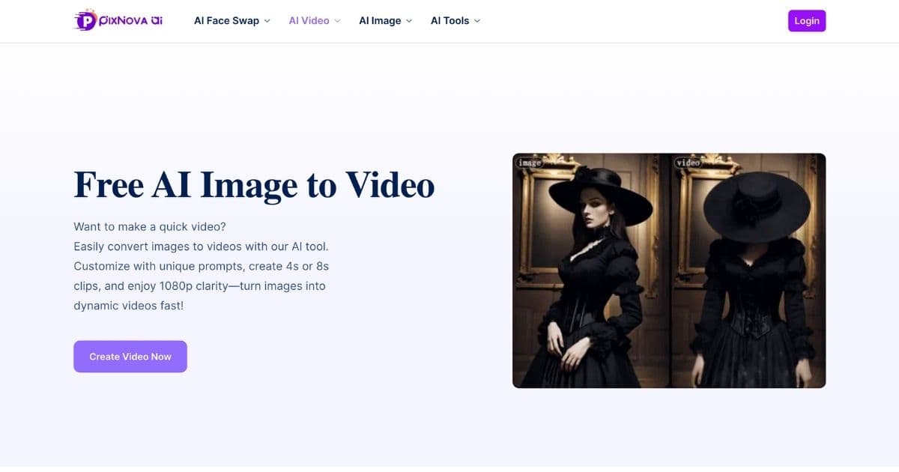Image resolution: width=899 pixels, height=472 pixels.
Task: Open the AI Image navigation menu
Action: click(379, 20)
